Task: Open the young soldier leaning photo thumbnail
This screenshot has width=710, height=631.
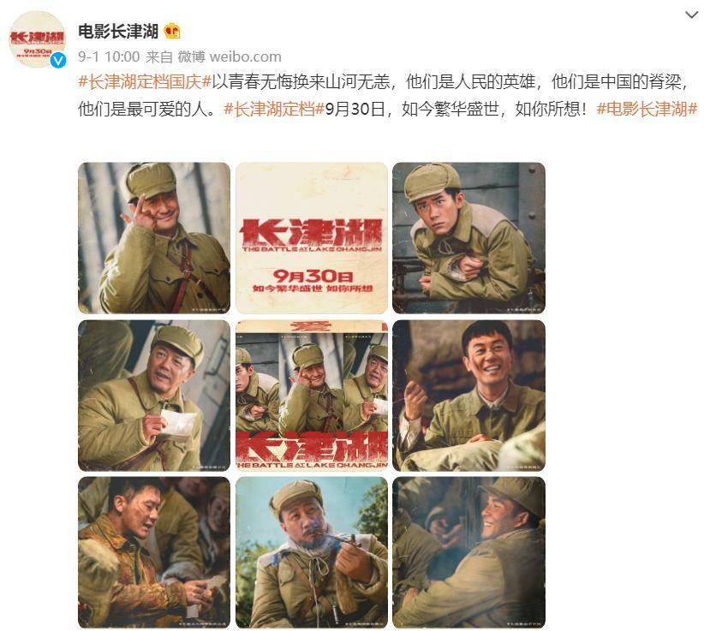Action: pos(468,238)
